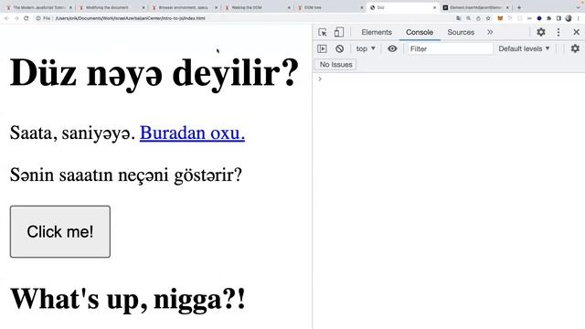The image size is (585, 329).
Task: Open the Default levels dropdown
Action: tap(524, 48)
